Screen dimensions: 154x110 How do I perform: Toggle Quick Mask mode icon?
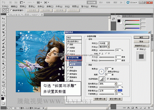tap(3, 104)
